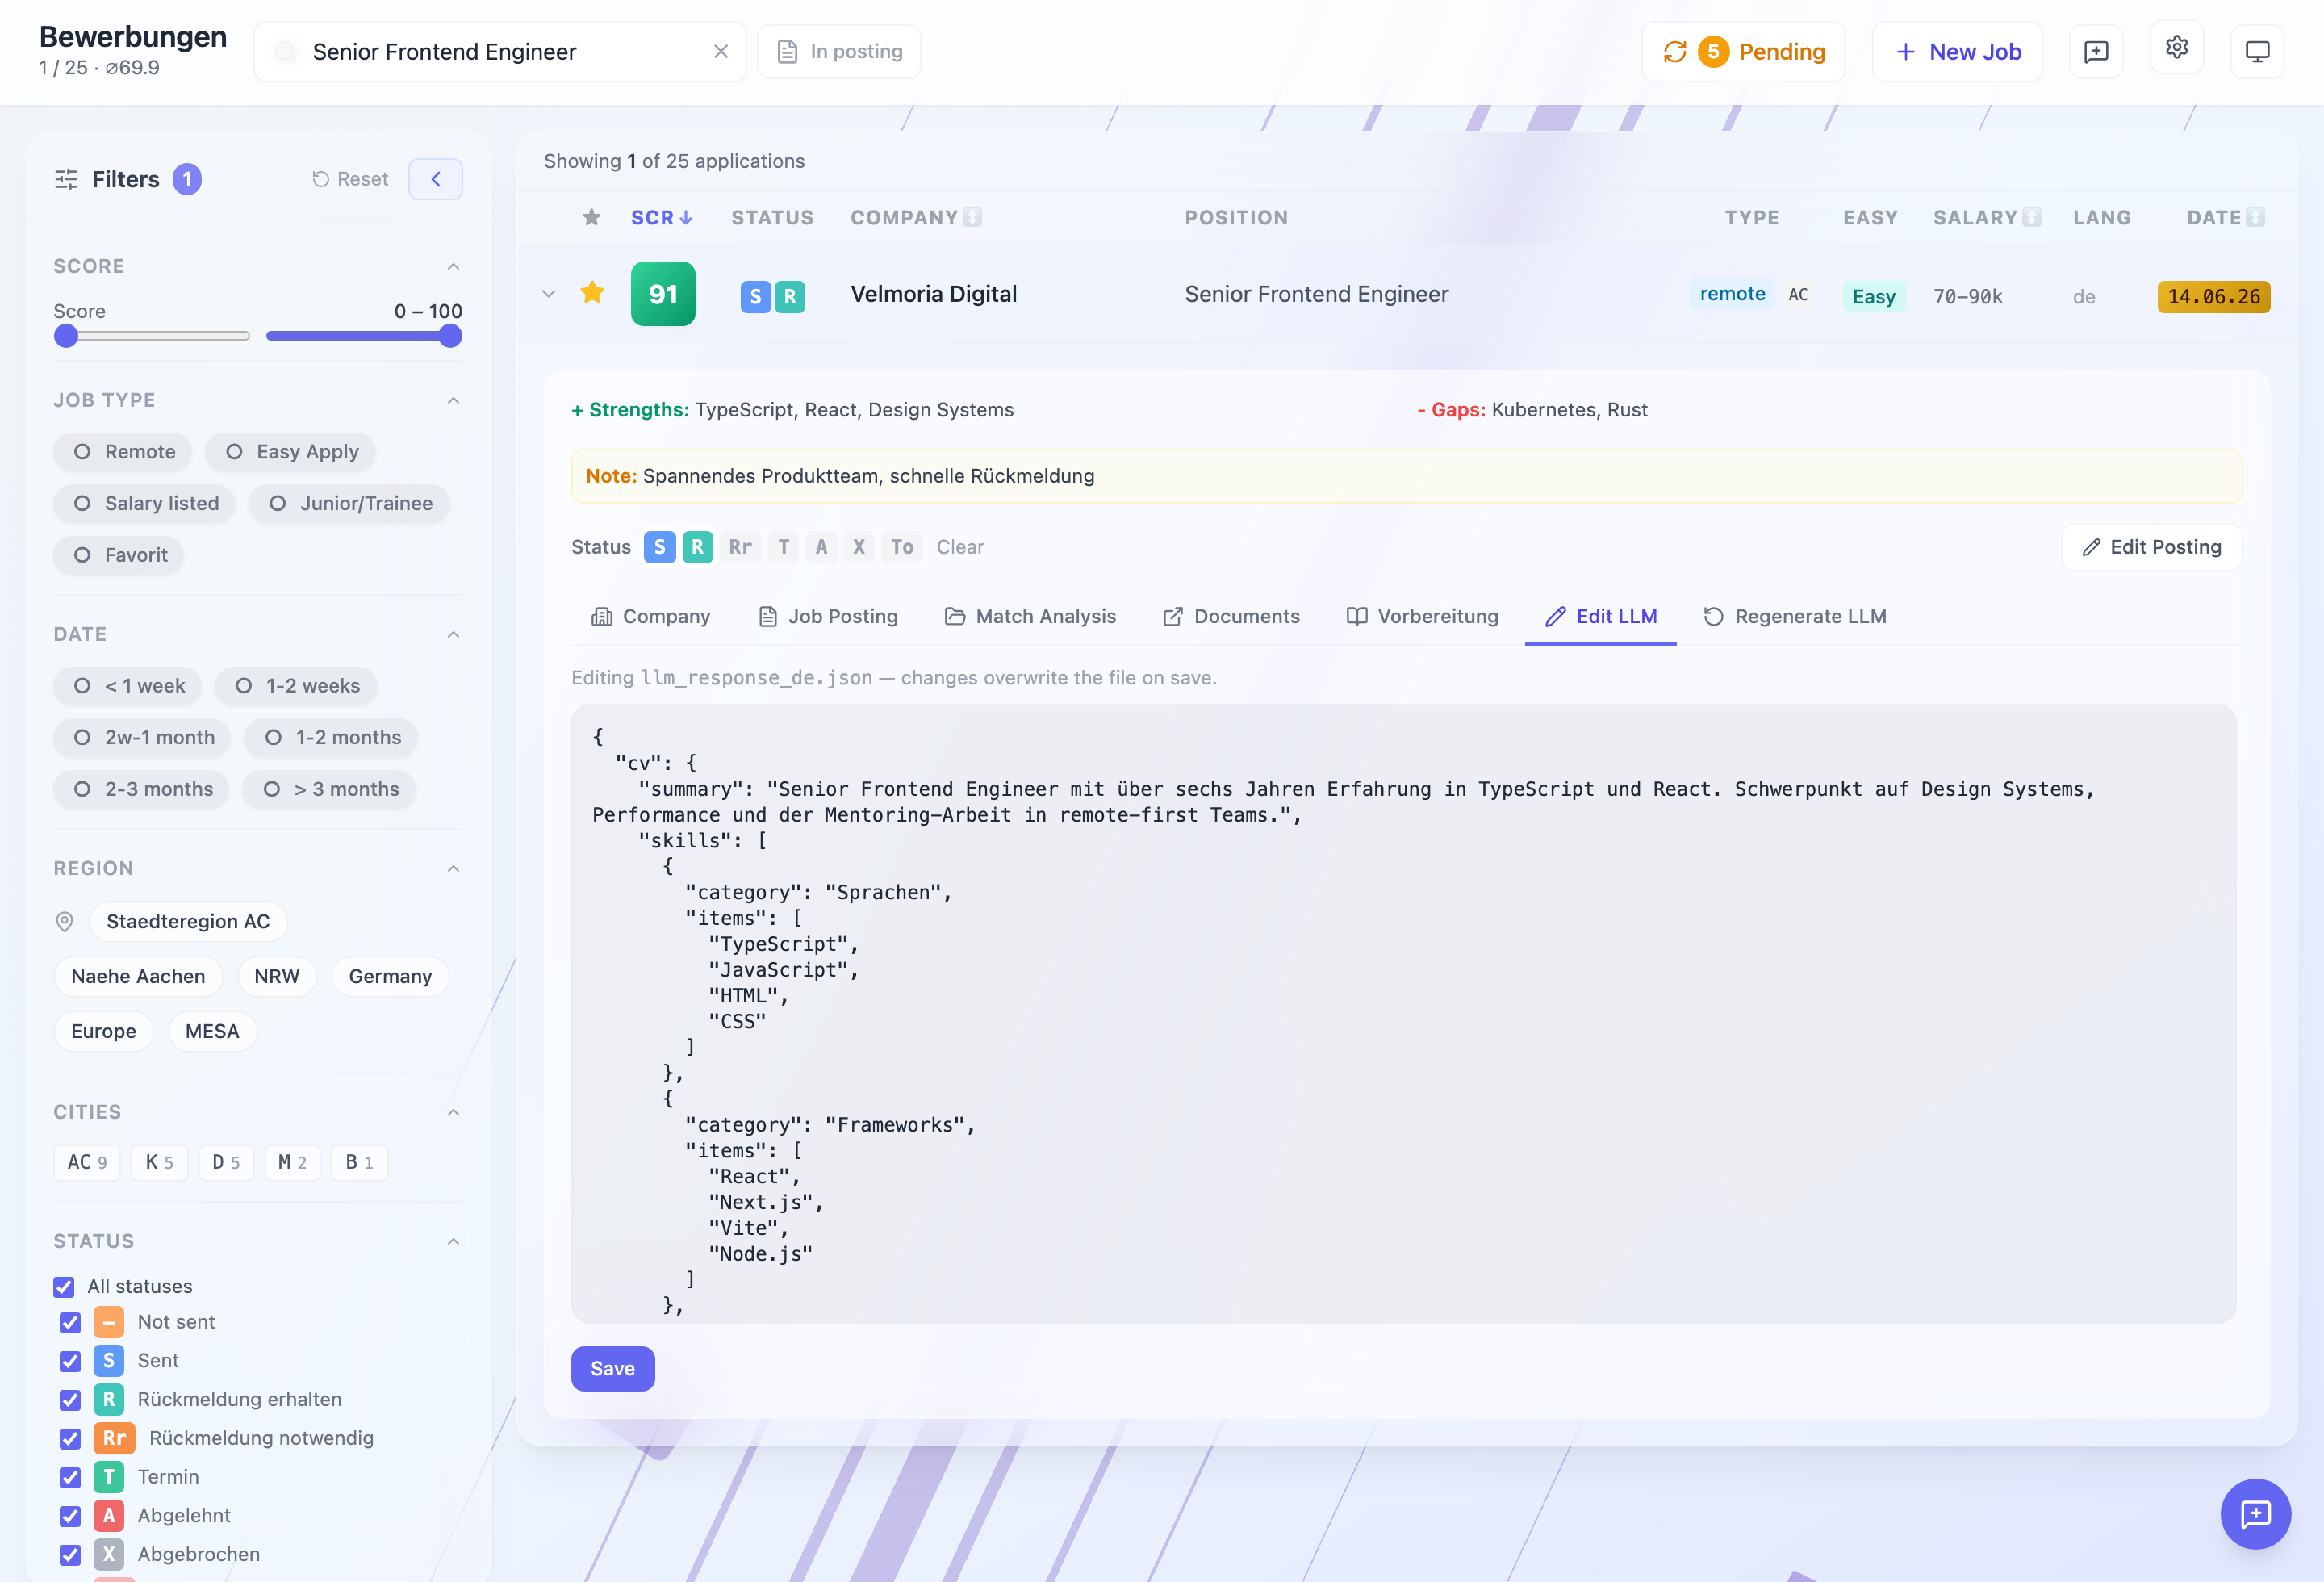Image resolution: width=2324 pixels, height=1582 pixels.
Task: Set status T in detail panel
Action: click(x=784, y=547)
